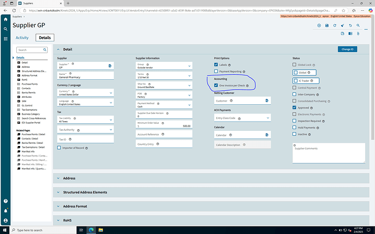This screenshot has height=234, width=375.
Task: Click the Supplier Comments text area
Action: (x=329, y=153)
